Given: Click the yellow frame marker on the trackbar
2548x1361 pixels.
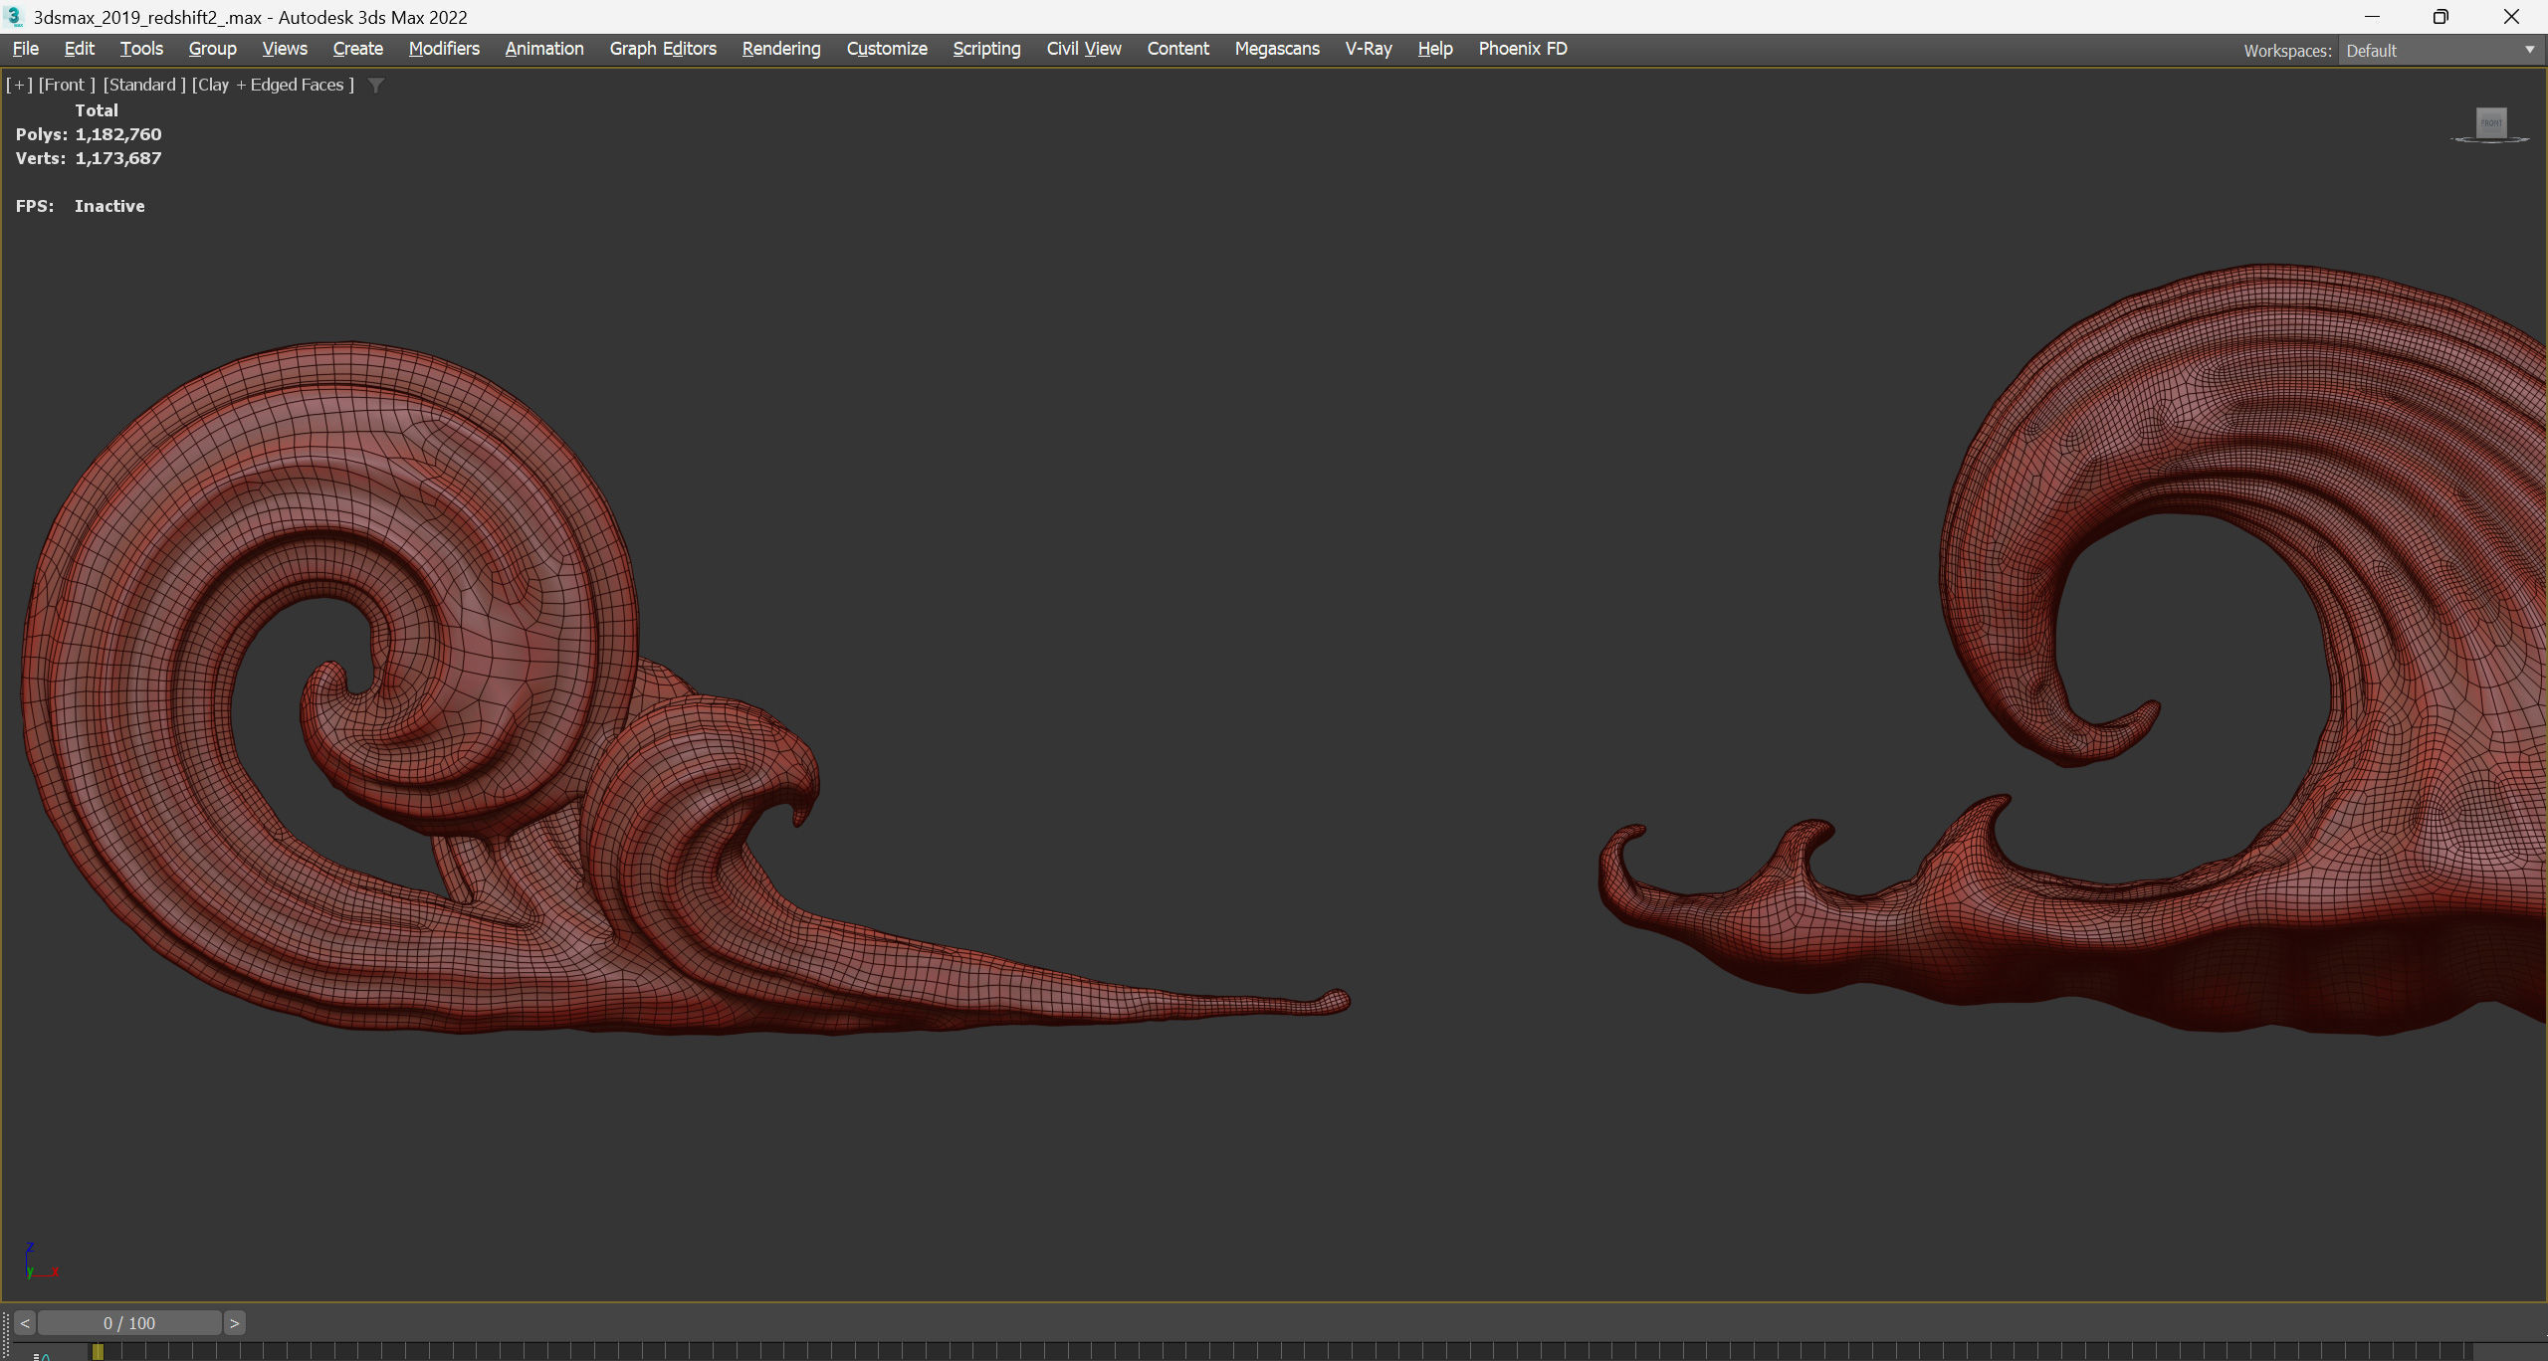Looking at the screenshot, I should coord(98,1351).
